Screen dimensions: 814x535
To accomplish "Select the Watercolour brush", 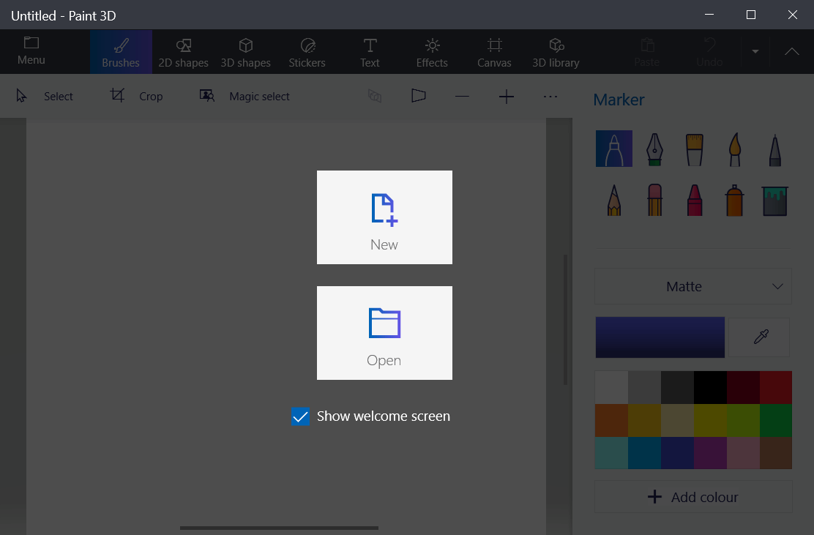I will [734, 149].
